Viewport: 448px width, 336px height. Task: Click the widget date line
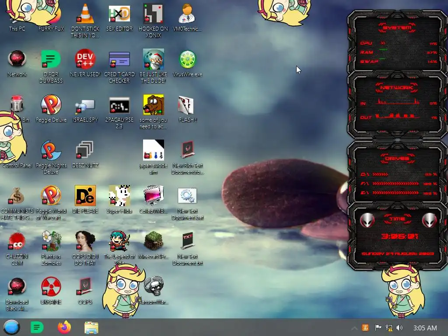tap(397, 254)
